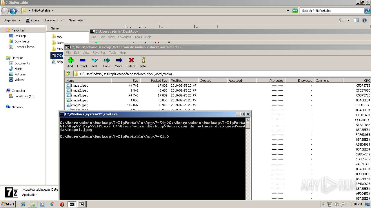This screenshot has width=371, height=208.
Task: Open view options dropdown arrow
Action: coord(348,20)
